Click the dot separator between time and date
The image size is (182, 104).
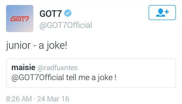(35, 99)
